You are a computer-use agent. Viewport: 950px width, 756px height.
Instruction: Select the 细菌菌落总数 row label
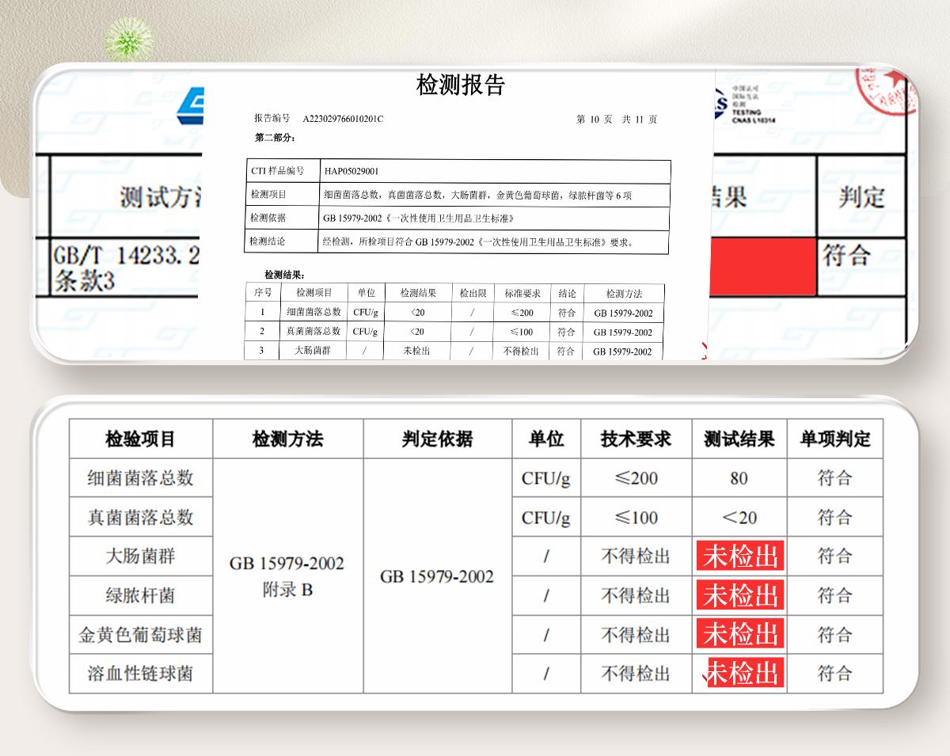coord(140,478)
